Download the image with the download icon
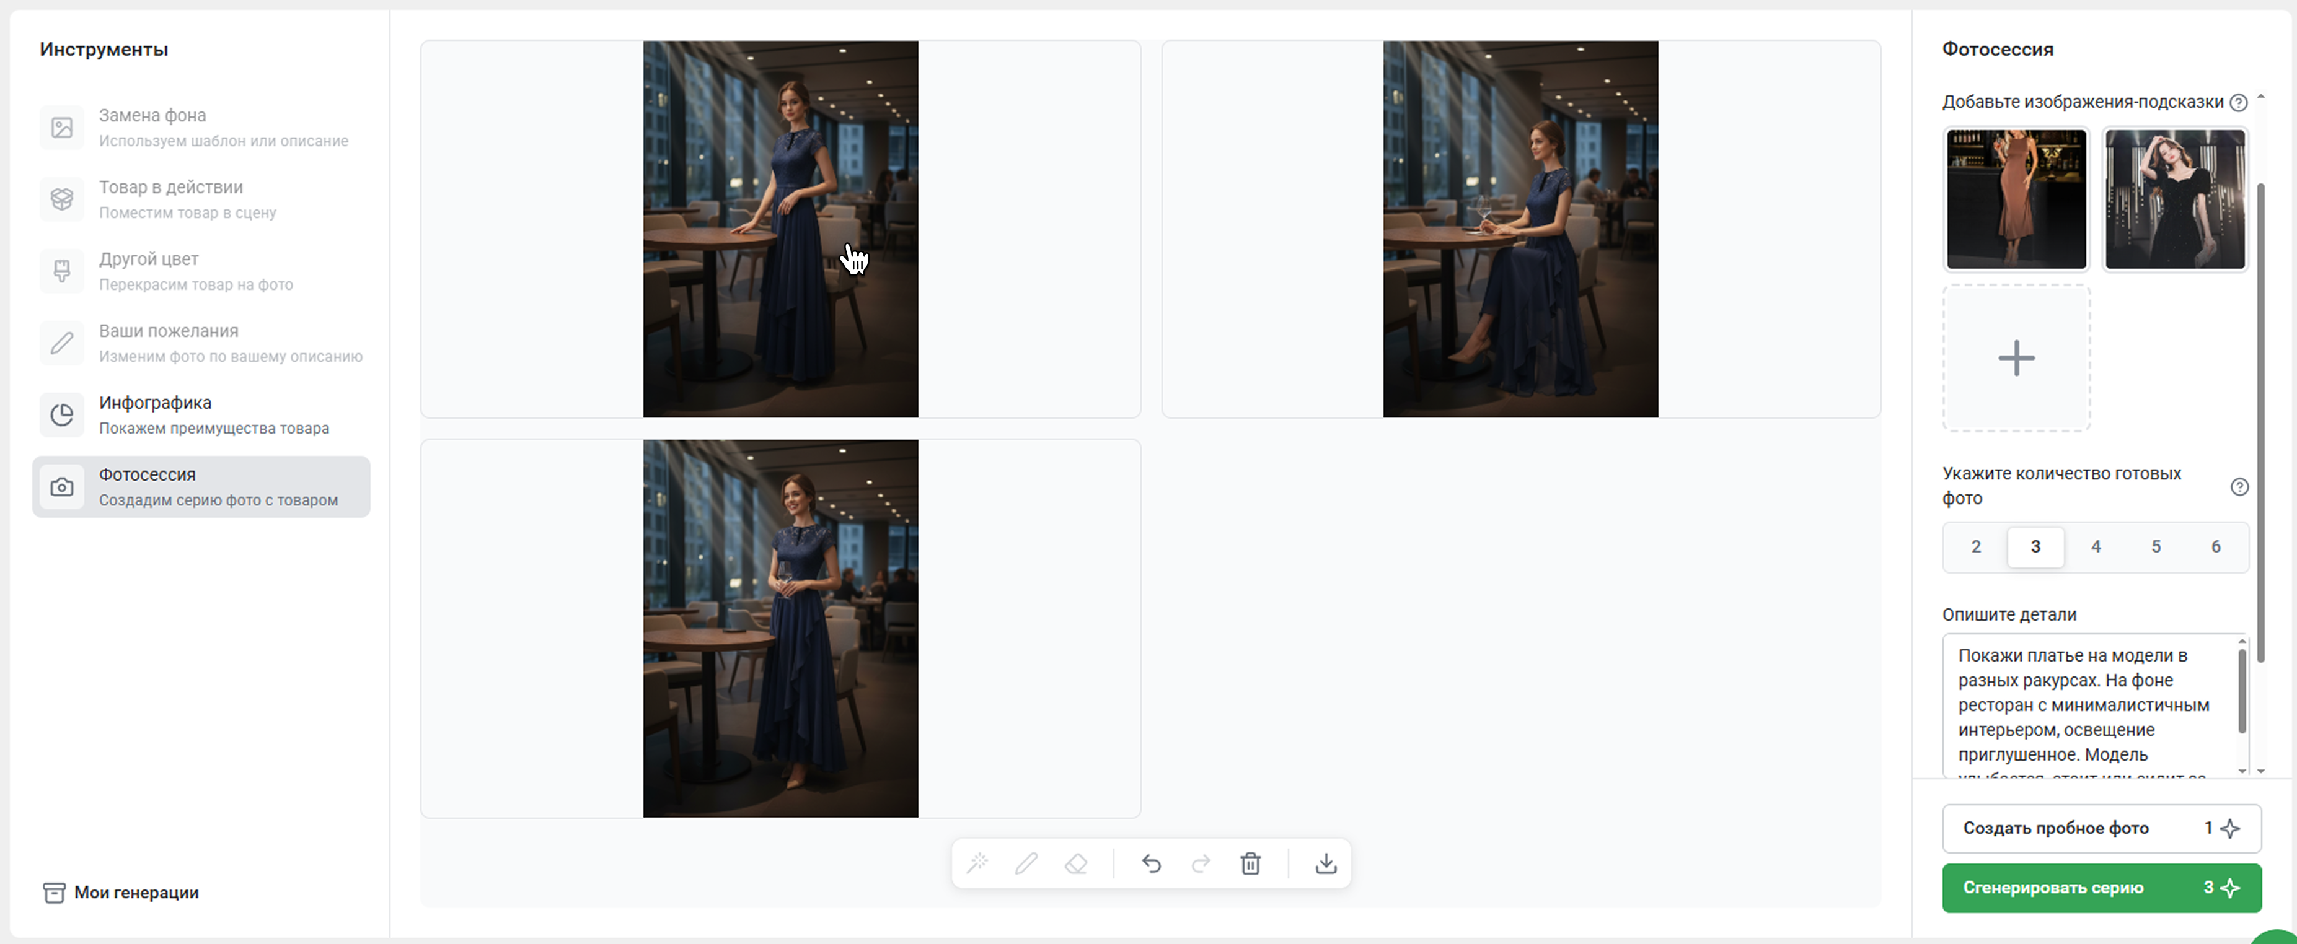 click(1326, 863)
